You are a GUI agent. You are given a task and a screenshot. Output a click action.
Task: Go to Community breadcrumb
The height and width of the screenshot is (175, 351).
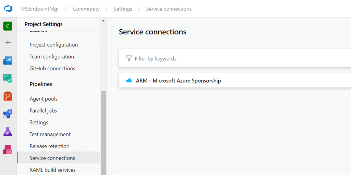(x=86, y=9)
